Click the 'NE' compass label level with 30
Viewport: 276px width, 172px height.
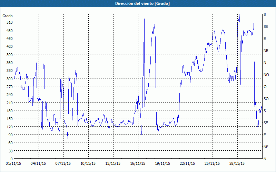(266, 147)
